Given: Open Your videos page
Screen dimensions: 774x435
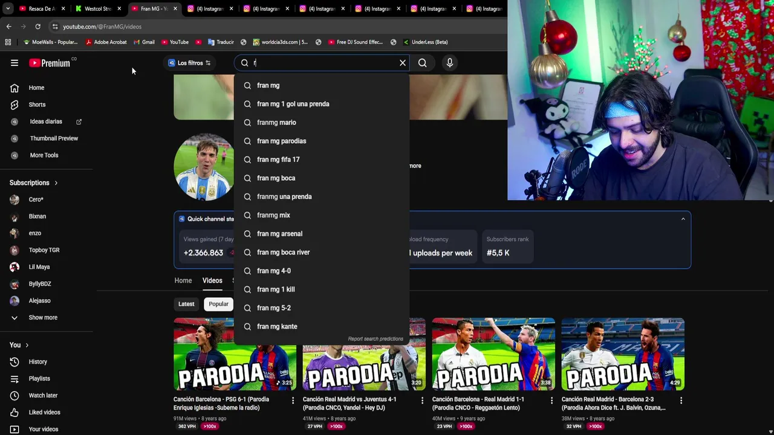Looking at the screenshot, I should pyautogui.click(x=44, y=430).
